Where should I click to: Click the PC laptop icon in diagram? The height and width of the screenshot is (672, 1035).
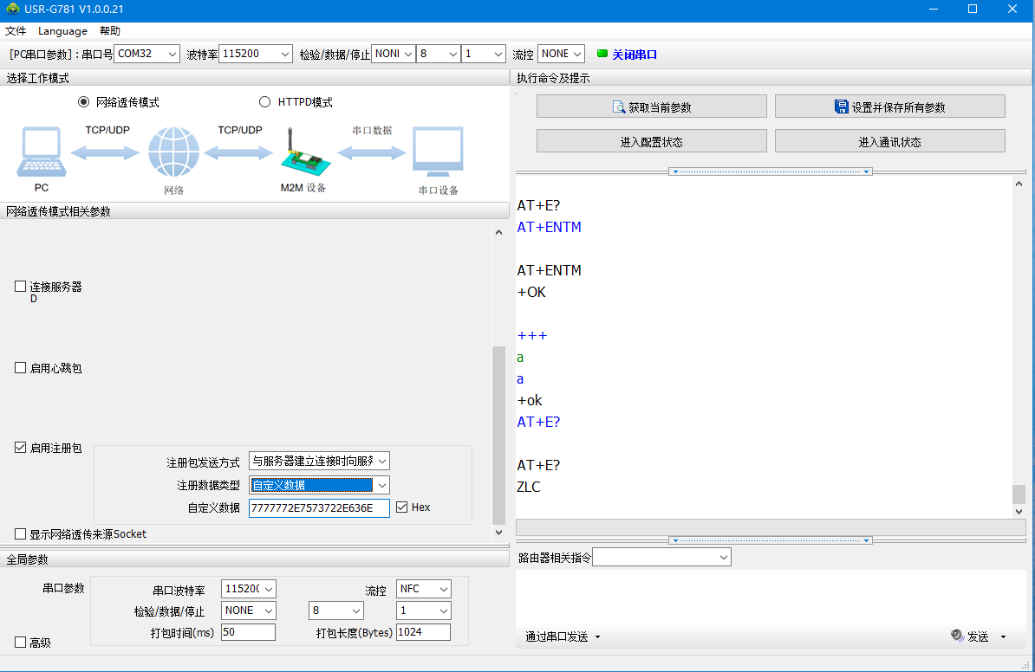click(41, 152)
